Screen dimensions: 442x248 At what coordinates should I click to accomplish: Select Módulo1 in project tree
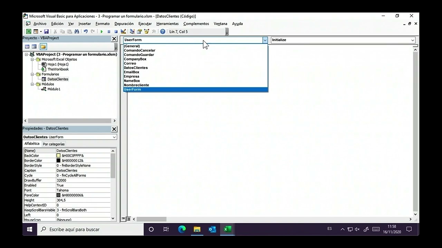[x=54, y=89]
